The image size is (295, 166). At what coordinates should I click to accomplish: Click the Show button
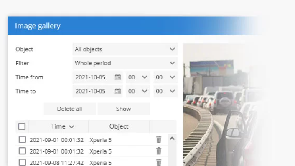[x=124, y=109]
